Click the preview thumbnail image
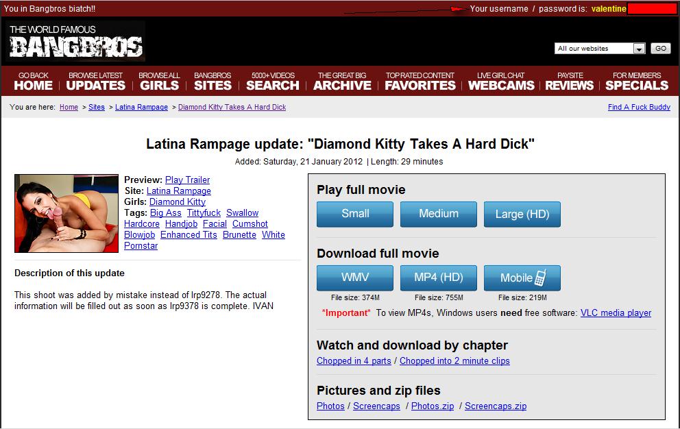 pos(66,213)
